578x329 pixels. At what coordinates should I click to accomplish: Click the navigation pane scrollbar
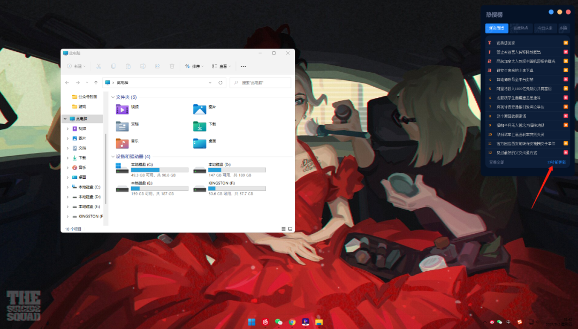pyautogui.click(x=106, y=169)
